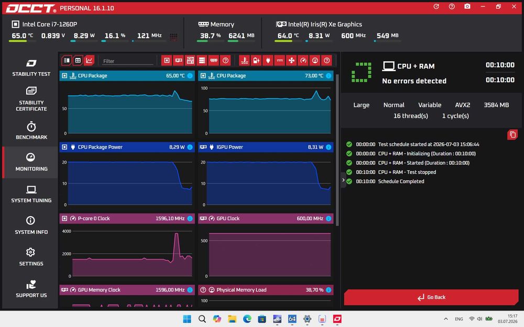The image size is (524, 327).
Task: Toggle the fan sensor type filter
Action: (x=291, y=60)
